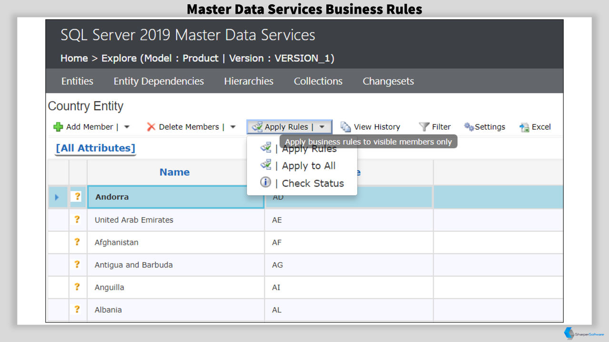The image size is (609, 342).
Task: Click the SQL Server 2019 Master Data Services title
Action: (188, 35)
